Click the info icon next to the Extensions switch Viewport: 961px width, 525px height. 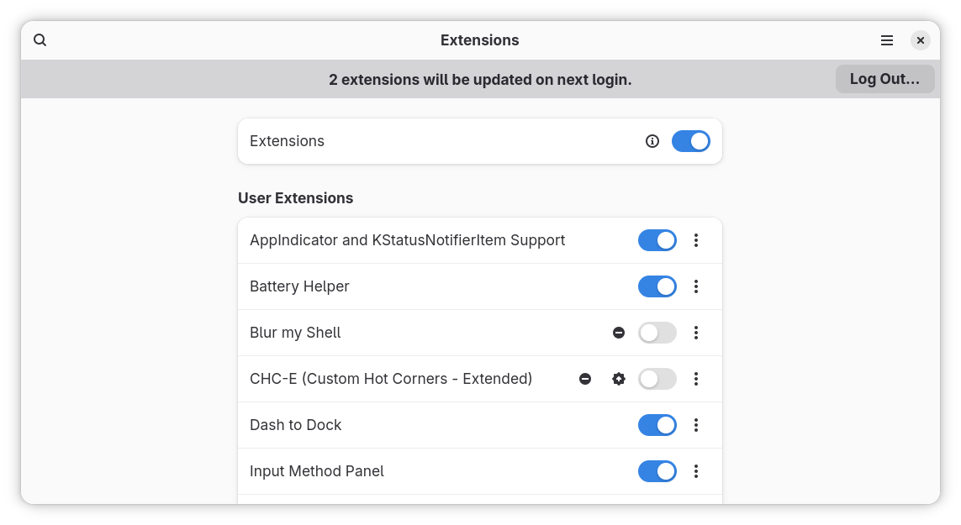tap(652, 141)
